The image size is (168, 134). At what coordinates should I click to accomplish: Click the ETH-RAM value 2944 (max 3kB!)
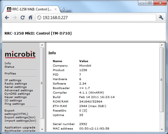click(x=93, y=106)
